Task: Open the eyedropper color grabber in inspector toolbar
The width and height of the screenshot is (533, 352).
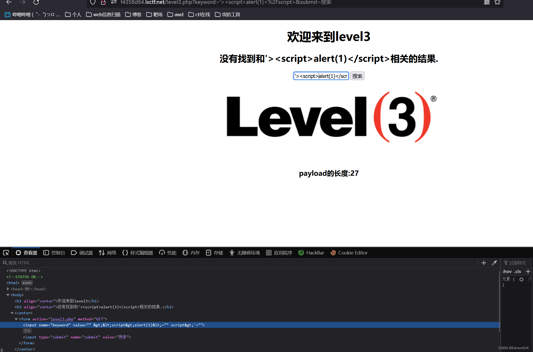Action: (x=494, y=263)
